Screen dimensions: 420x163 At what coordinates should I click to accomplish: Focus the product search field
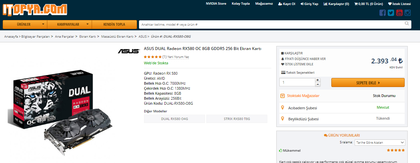tap(271, 25)
